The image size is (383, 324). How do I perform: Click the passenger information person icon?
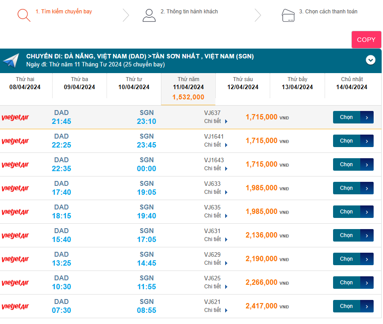click(149, 15)
